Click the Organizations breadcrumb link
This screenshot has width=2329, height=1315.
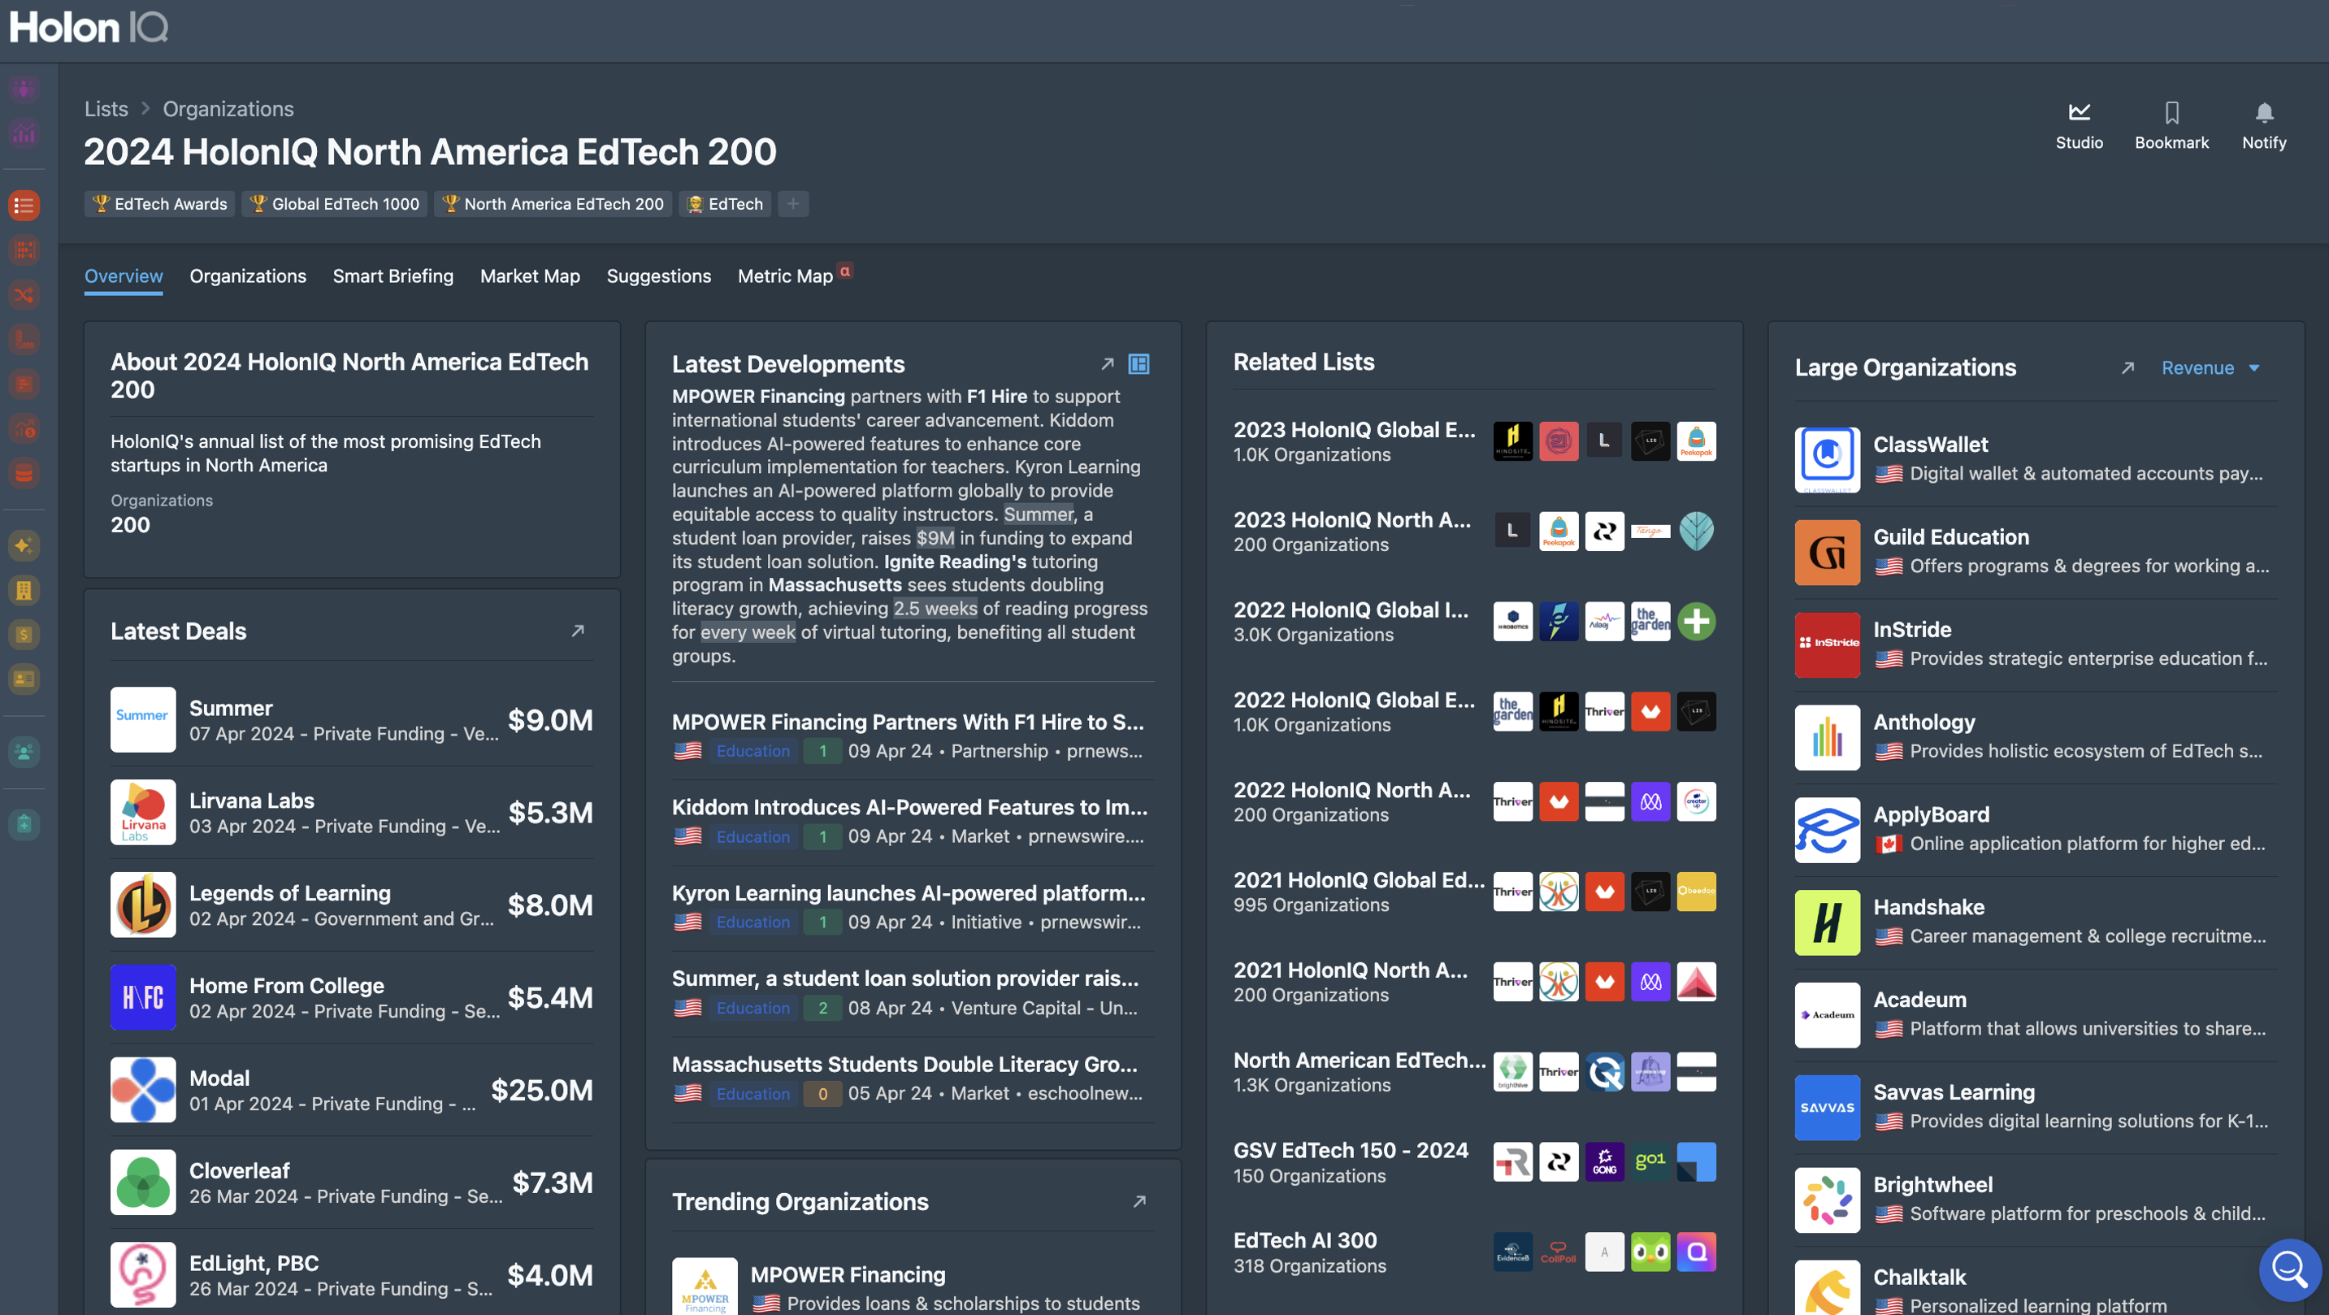click(x=228, y=109)
